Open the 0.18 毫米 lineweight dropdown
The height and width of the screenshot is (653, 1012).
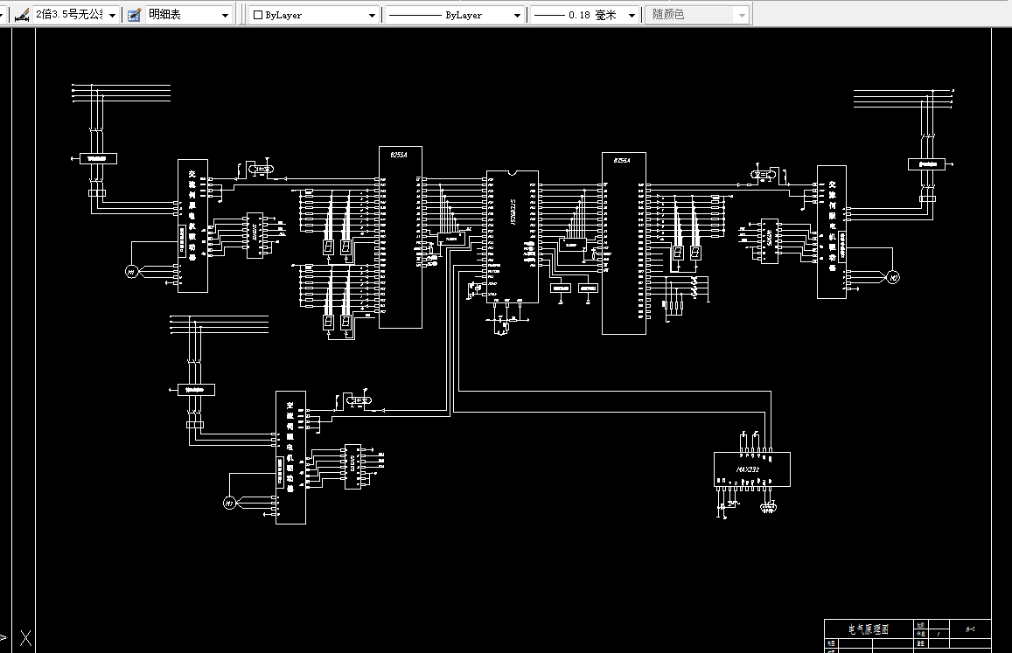(x=632, y=15)
